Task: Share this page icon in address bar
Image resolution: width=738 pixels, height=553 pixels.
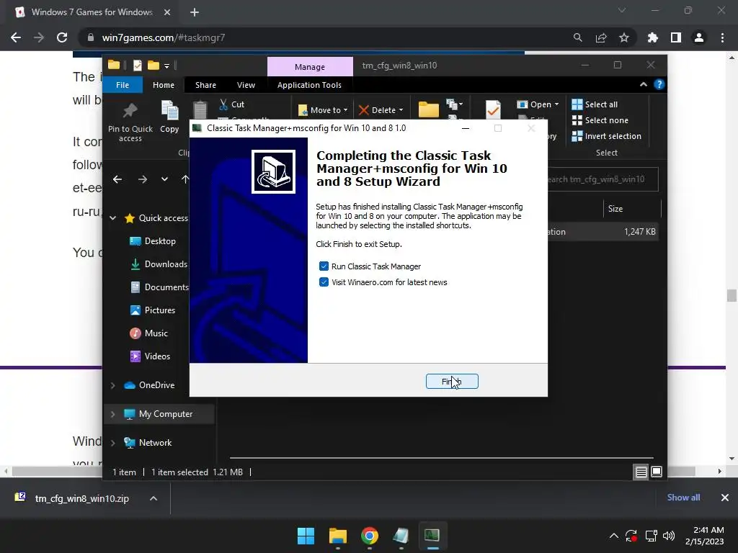Action: click(601, 37)
